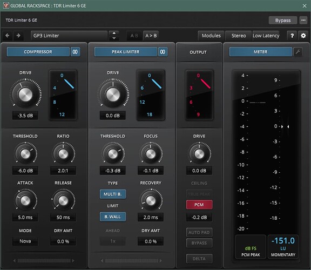Click the release 50 ms value field
Viewport: 311px width, 270px height.
tap(63, 217)
